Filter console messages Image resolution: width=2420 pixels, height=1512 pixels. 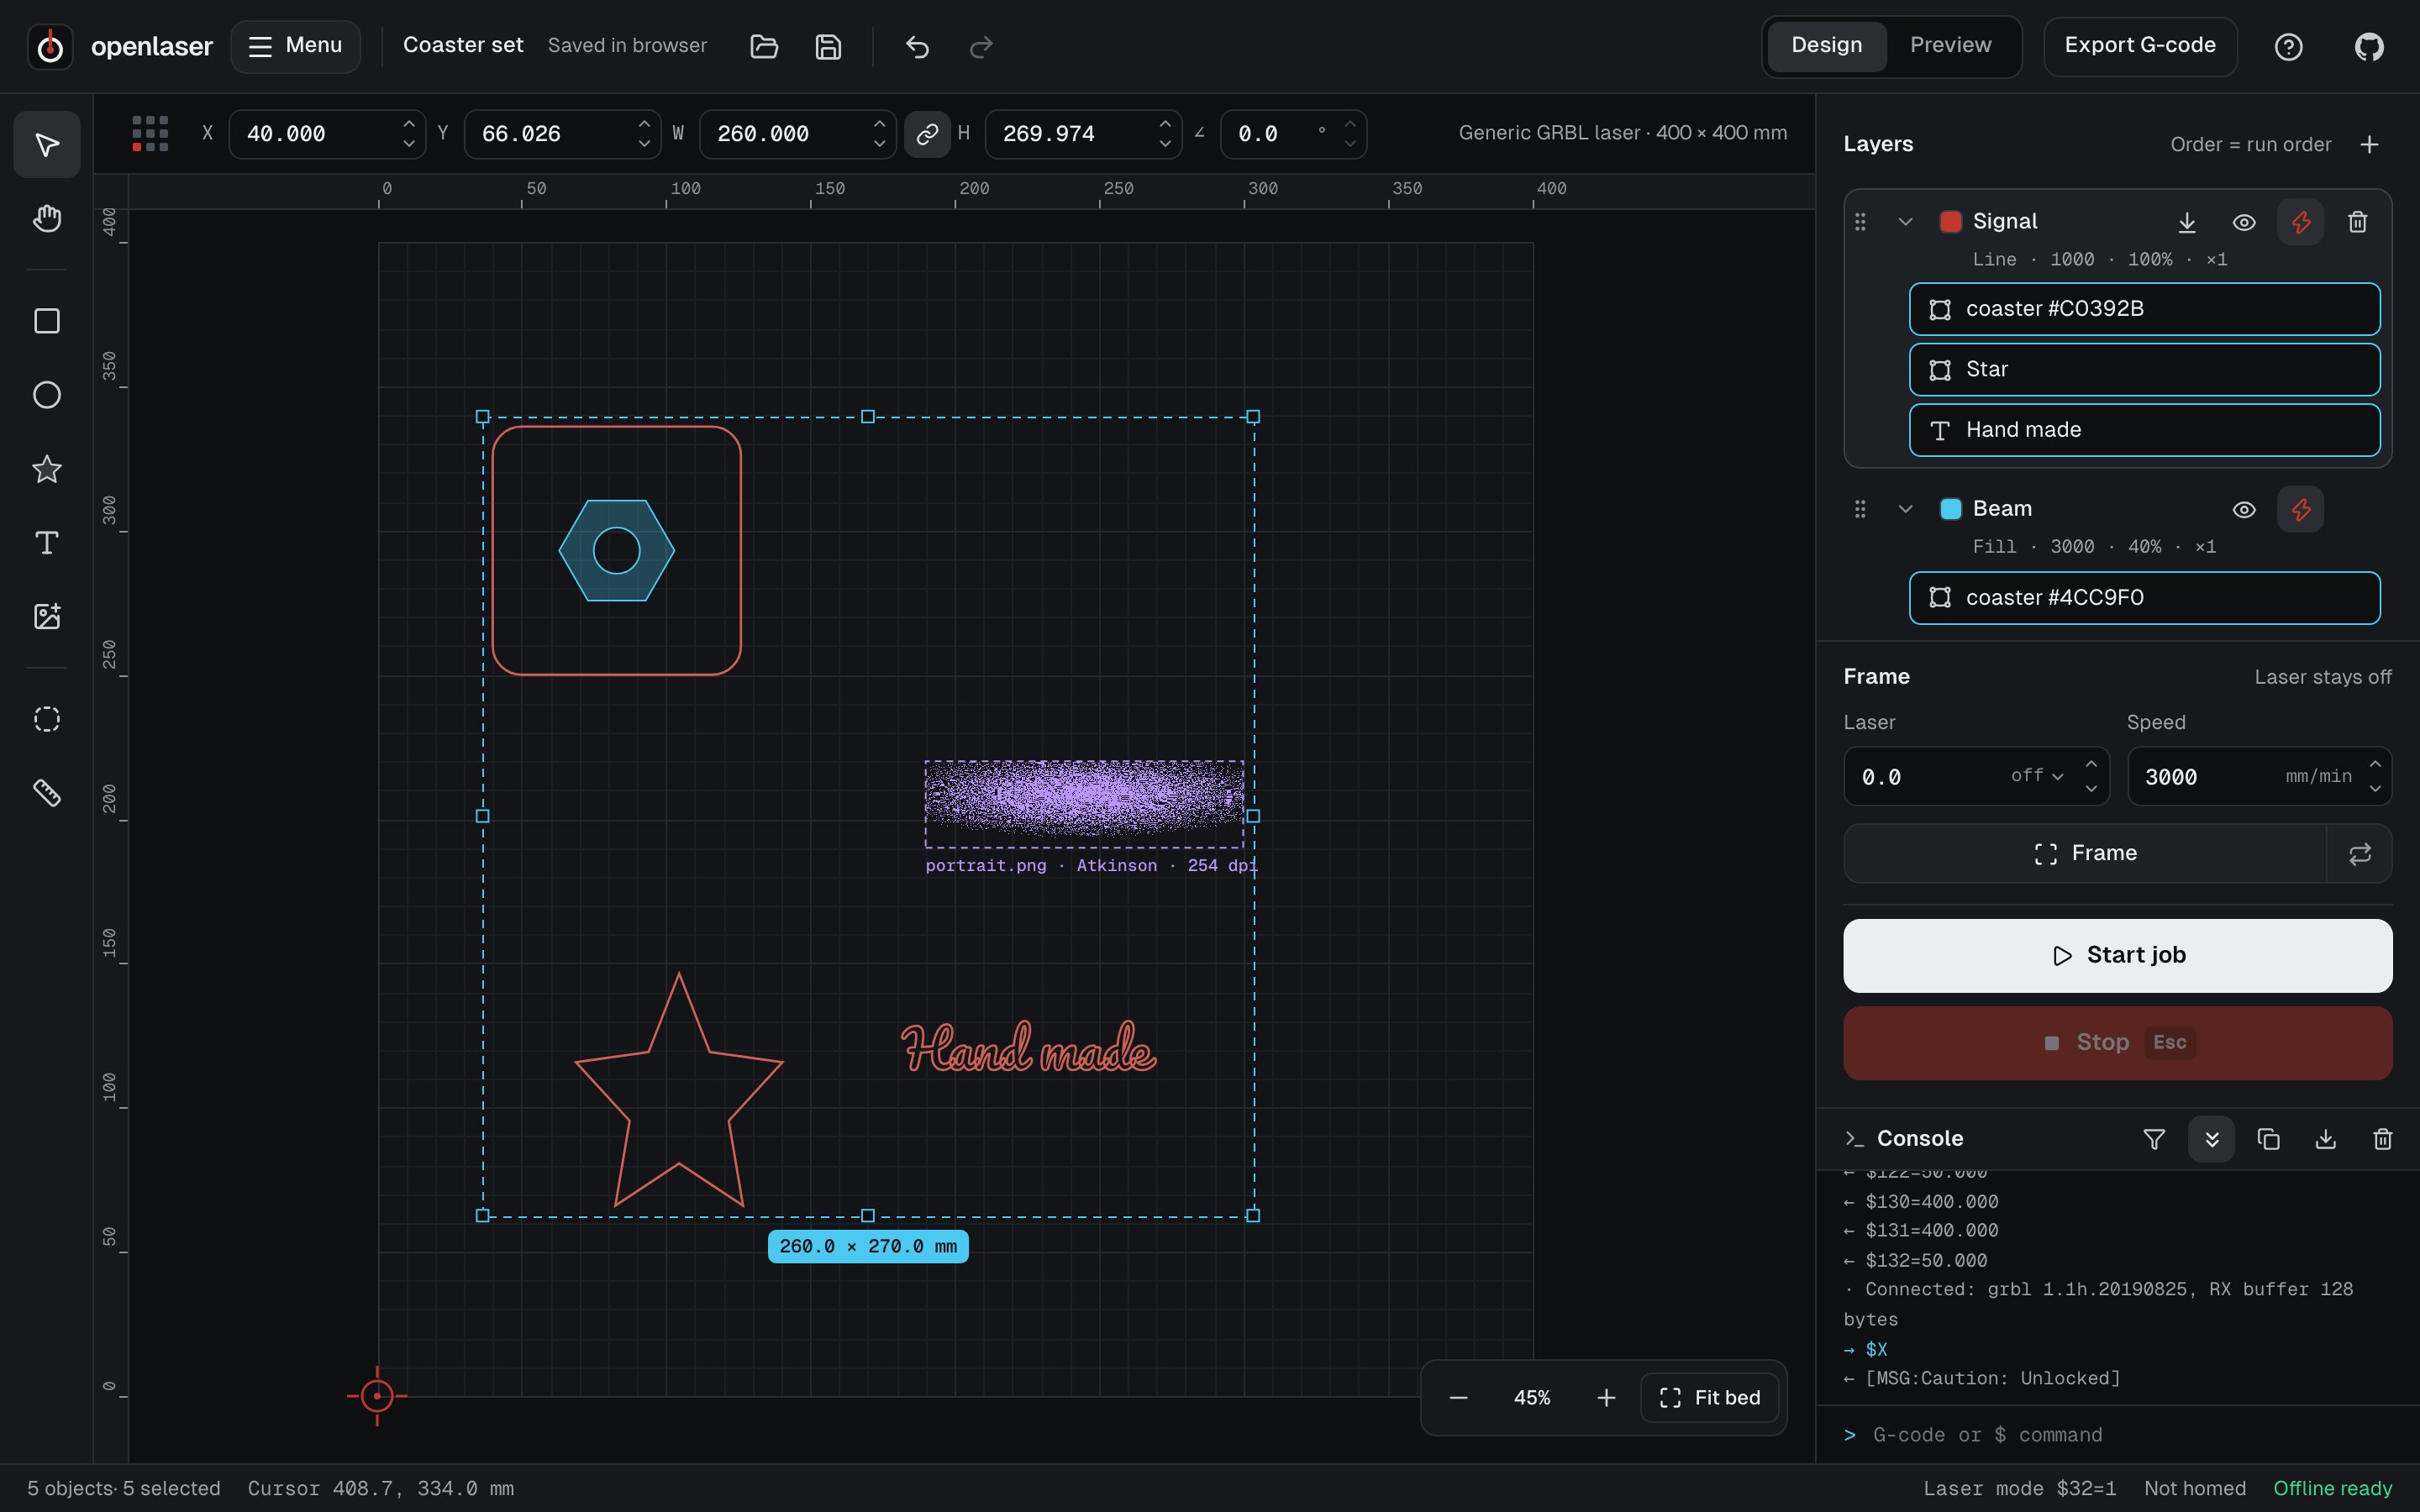click(2154, 1139)
